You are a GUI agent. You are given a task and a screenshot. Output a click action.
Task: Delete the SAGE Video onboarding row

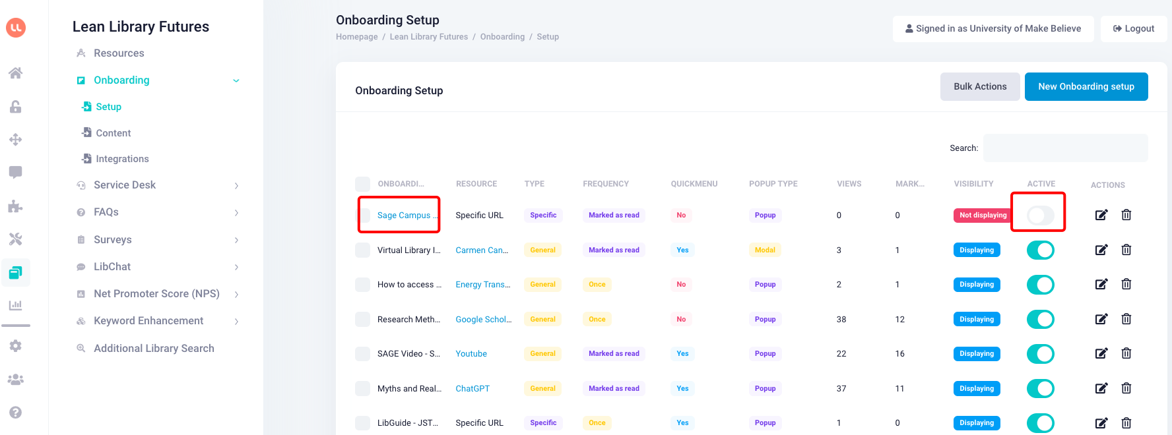pos(1126,353)
